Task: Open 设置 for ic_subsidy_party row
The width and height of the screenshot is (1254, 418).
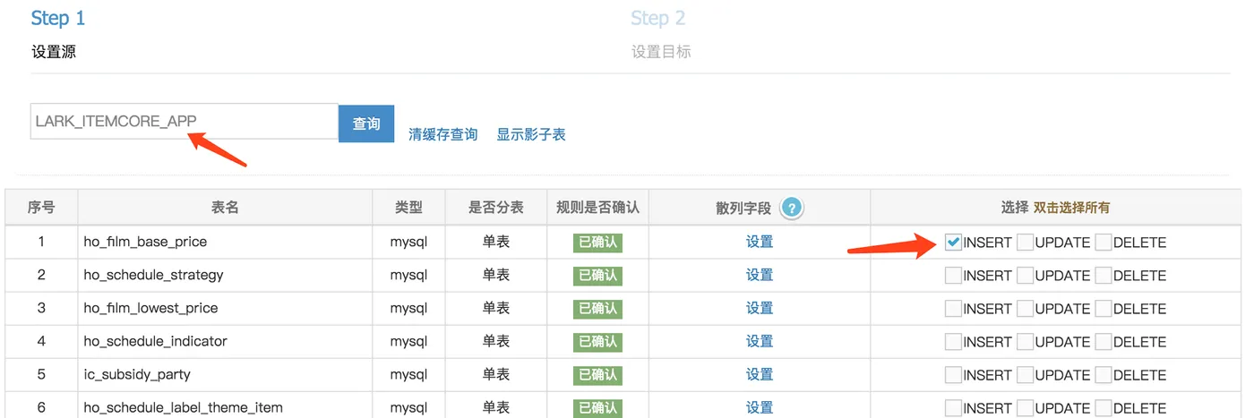Action: coord(760,374)
